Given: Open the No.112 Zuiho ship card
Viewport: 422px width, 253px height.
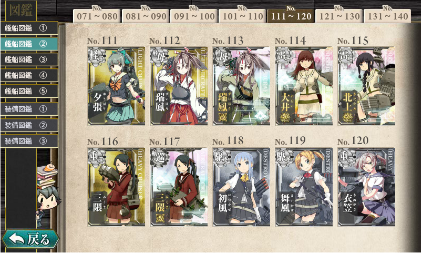Looking at the screenshot, I should pyautogui.click(x=179, y=86).
